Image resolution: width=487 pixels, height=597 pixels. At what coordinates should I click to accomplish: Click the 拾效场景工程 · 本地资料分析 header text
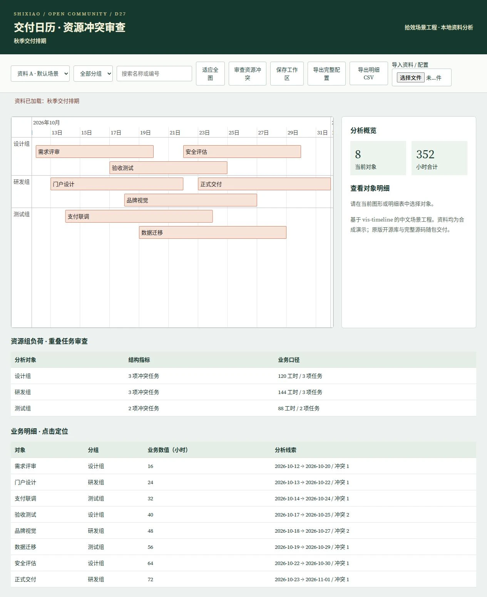[438, 27]
